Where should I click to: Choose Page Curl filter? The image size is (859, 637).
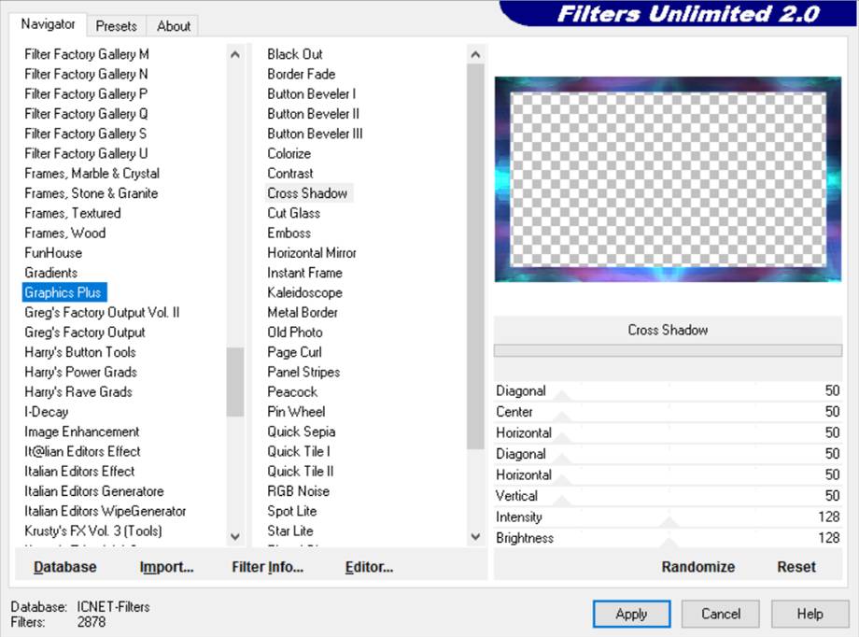coord(294,352)
